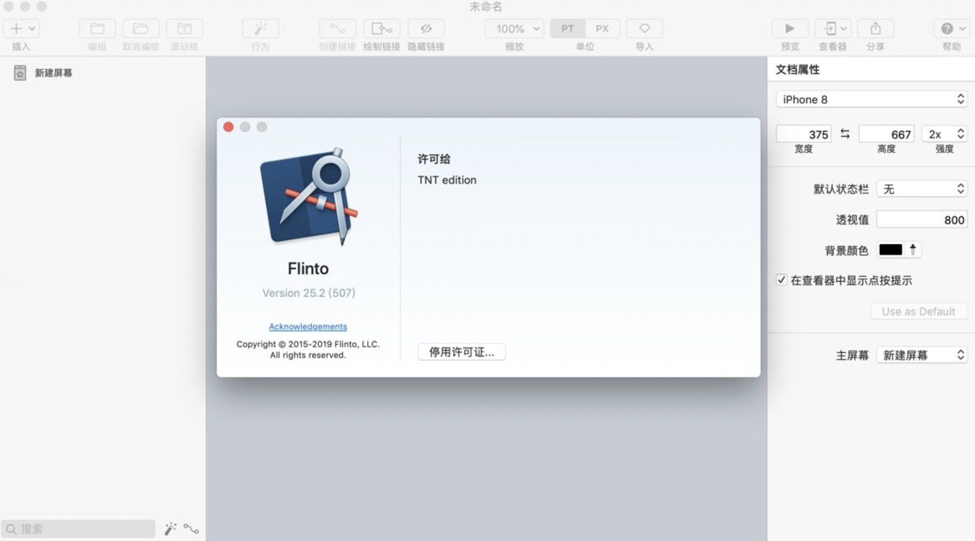The width and height of the screenshot is (975, 541).
Task: Click the home screen icon beside 新建屏幕
Action: (x=19, y=73)
